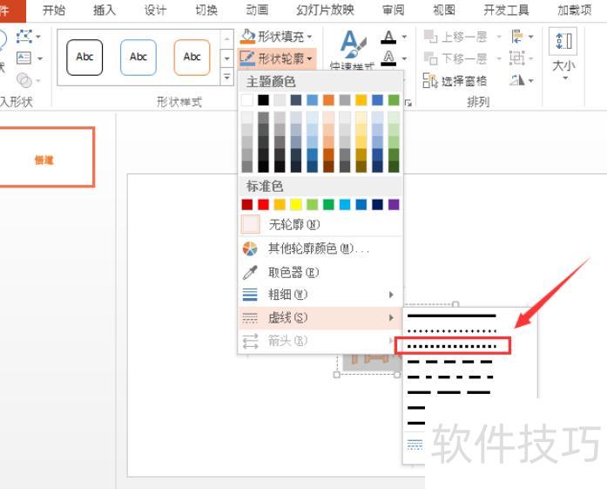
Task: Pick the black theme color swatch
Action: coord(263,100)
